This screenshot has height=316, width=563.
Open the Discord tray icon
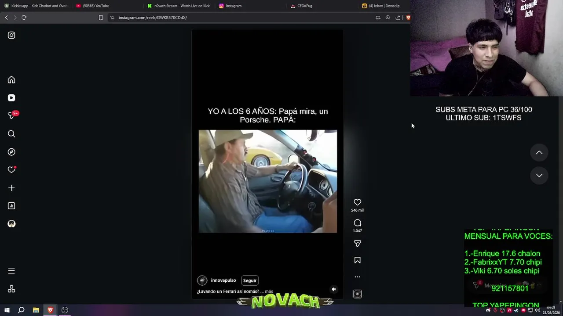coord(488,310)
